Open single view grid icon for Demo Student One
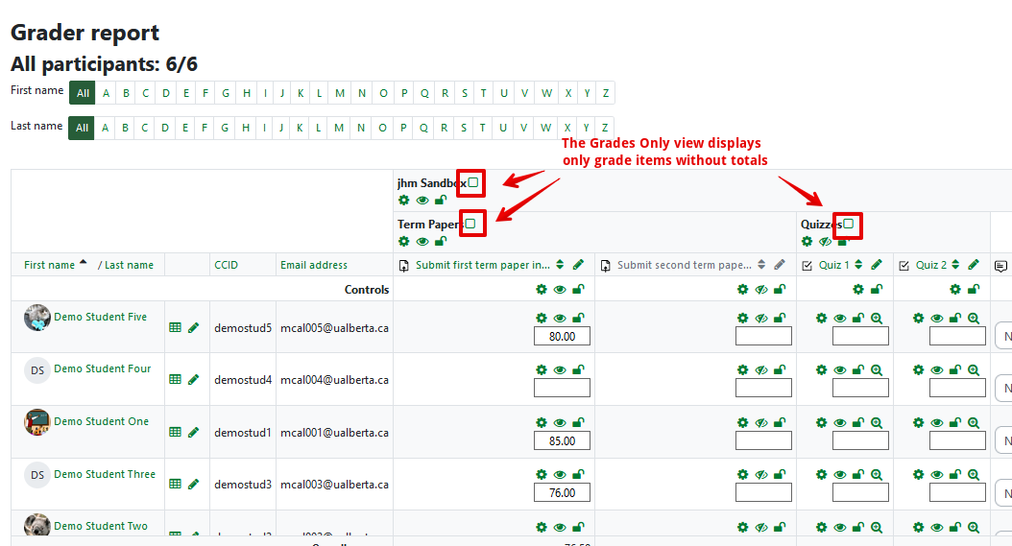1012x546 pixels. (x=175, y=432)
